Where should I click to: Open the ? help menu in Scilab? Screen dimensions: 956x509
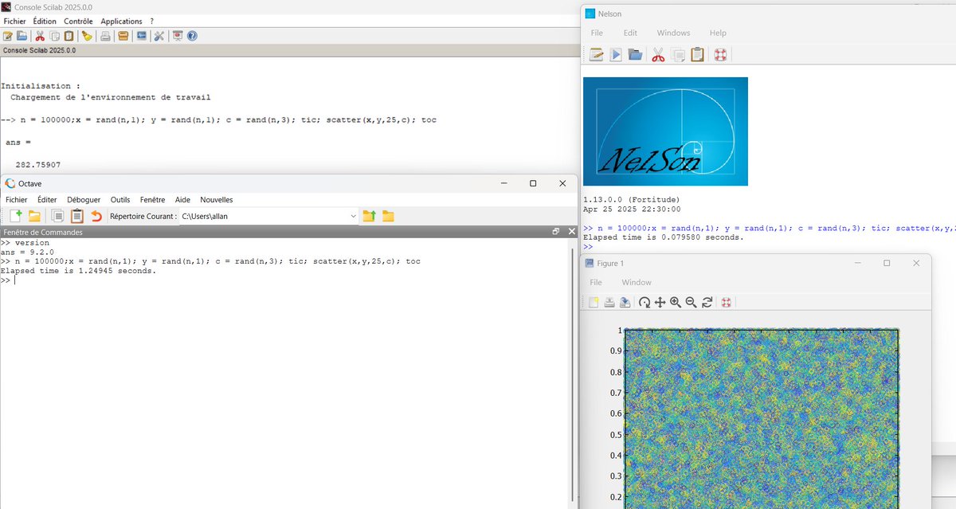(x=151, y=21)
